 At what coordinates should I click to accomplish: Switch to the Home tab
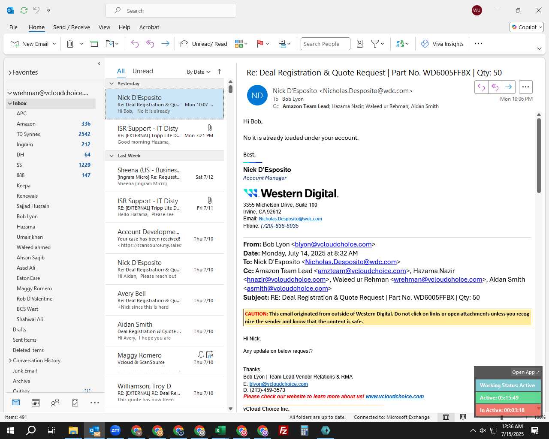[x=36, y=27]
